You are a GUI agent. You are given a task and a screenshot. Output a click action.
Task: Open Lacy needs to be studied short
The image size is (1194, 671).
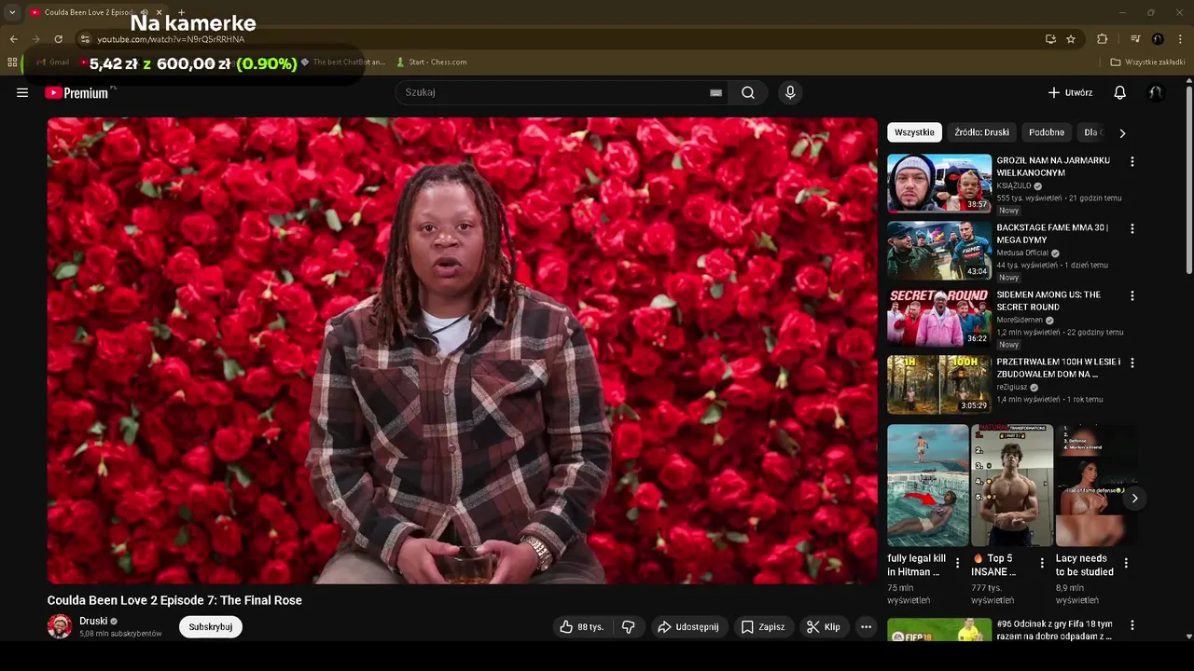click(x=1096, y=486)
